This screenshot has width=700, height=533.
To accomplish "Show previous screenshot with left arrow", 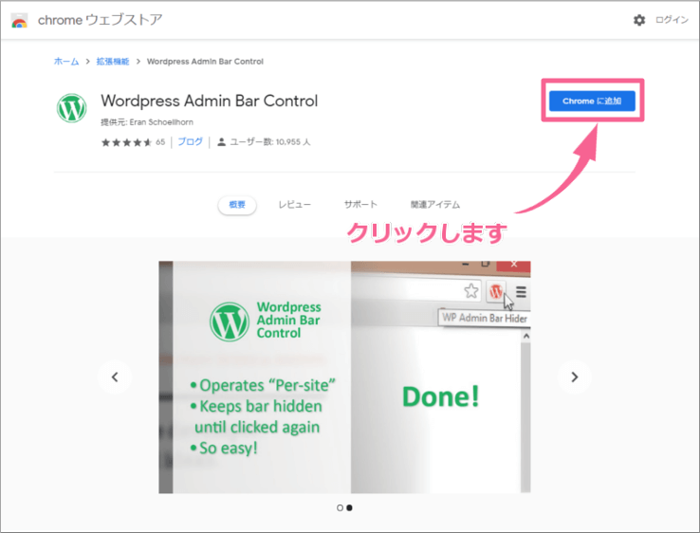I will (x=115, y=377).
